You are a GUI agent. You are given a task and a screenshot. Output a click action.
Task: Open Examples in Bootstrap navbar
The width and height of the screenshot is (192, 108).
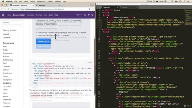(30, 15)
